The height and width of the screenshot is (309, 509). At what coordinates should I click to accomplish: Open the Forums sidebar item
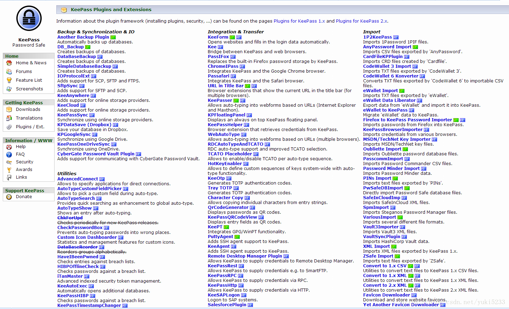click(x=24, y=72)
